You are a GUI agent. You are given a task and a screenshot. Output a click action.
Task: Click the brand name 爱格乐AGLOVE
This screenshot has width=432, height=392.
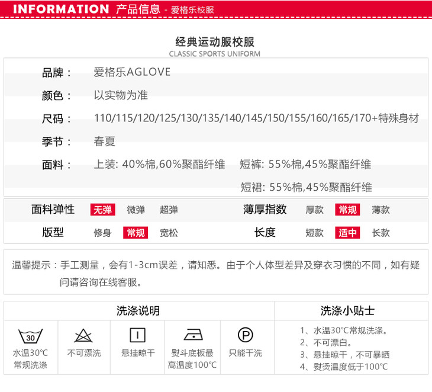pos(132,72)
